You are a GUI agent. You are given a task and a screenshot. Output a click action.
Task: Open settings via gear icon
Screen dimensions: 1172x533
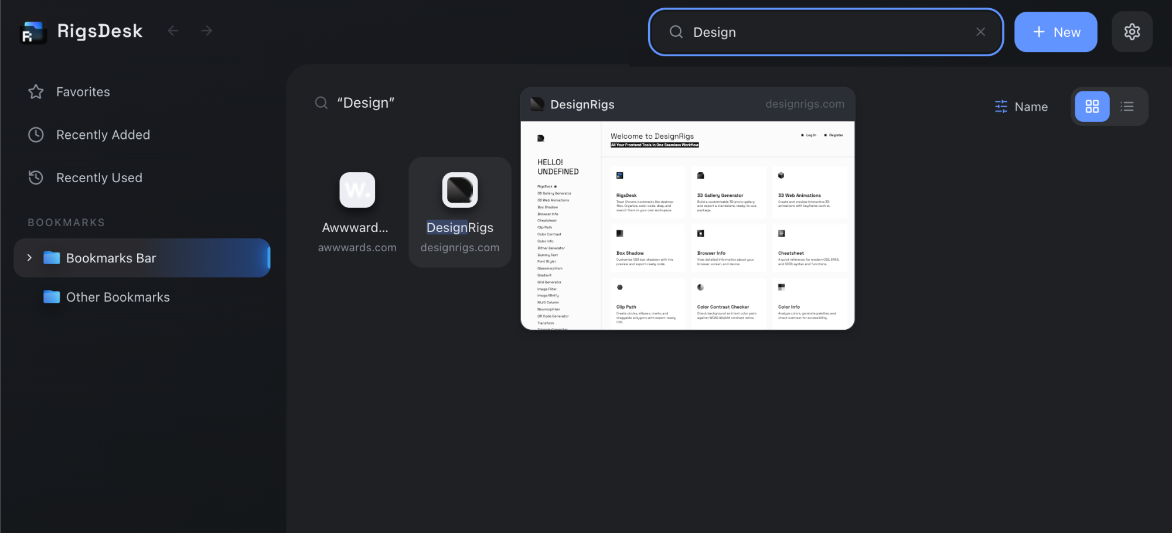[x=1132, y=32]
